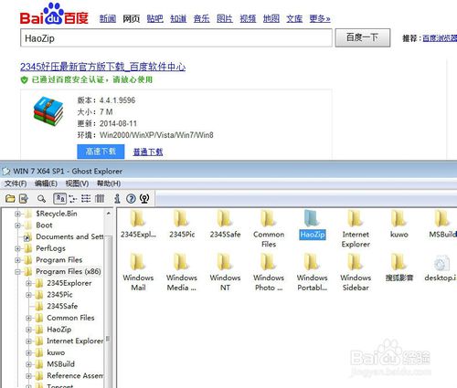This screenshot has width=457, height=388.
Task: Click the Baidu logo
Action: coord(54,14)
